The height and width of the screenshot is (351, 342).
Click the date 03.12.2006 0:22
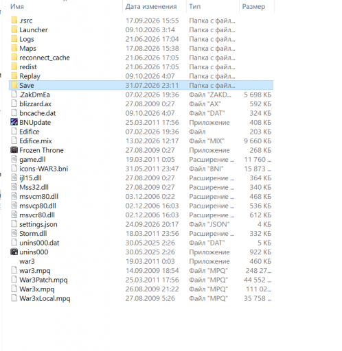tap(150, 196)
